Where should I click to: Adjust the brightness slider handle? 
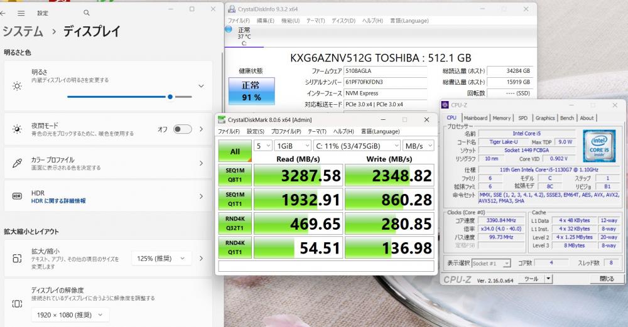[170, 97]
